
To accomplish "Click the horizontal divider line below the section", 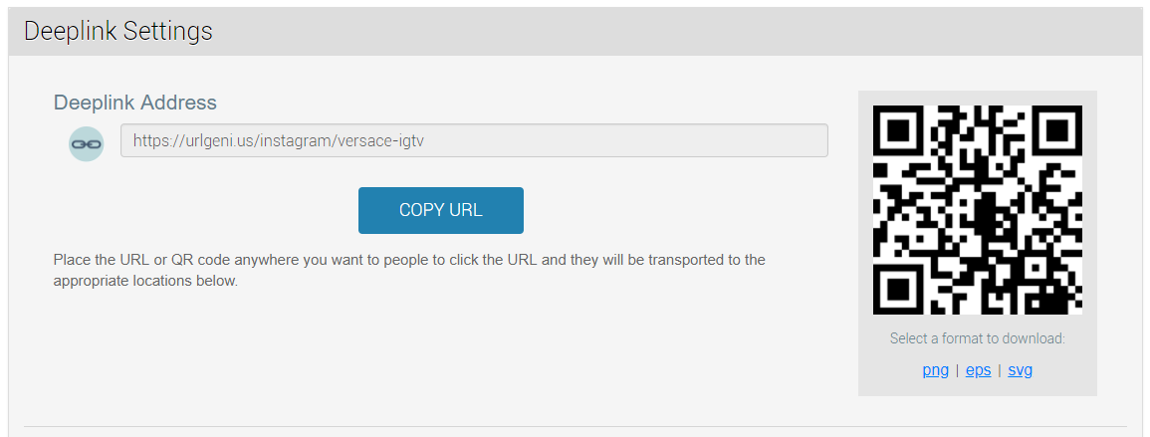I will (x=575, y=426).
